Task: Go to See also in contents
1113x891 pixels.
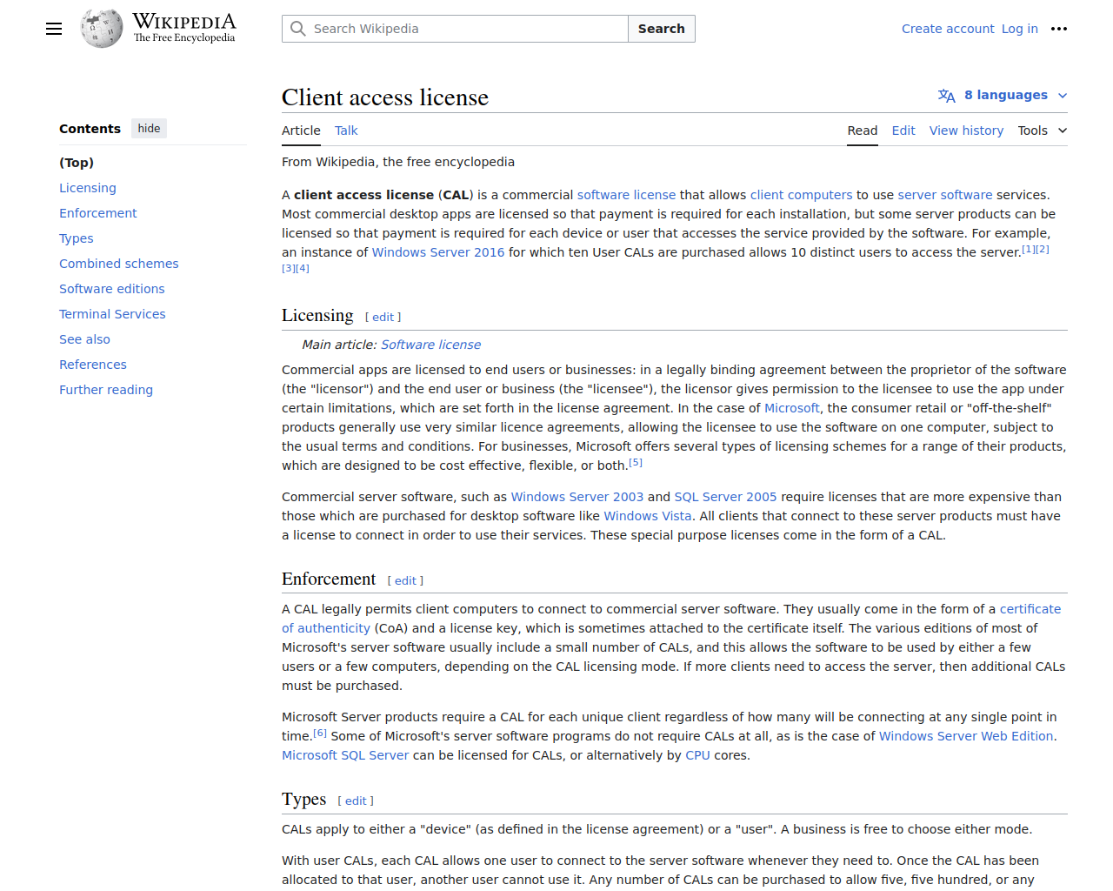Action: coord(85,339)
